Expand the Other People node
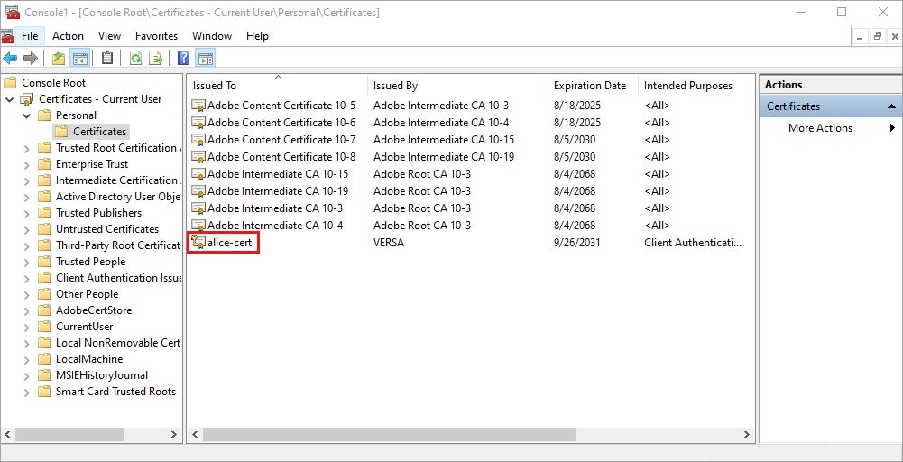Image resolution: width=903 pixels, height=462 pixels. 26,294
